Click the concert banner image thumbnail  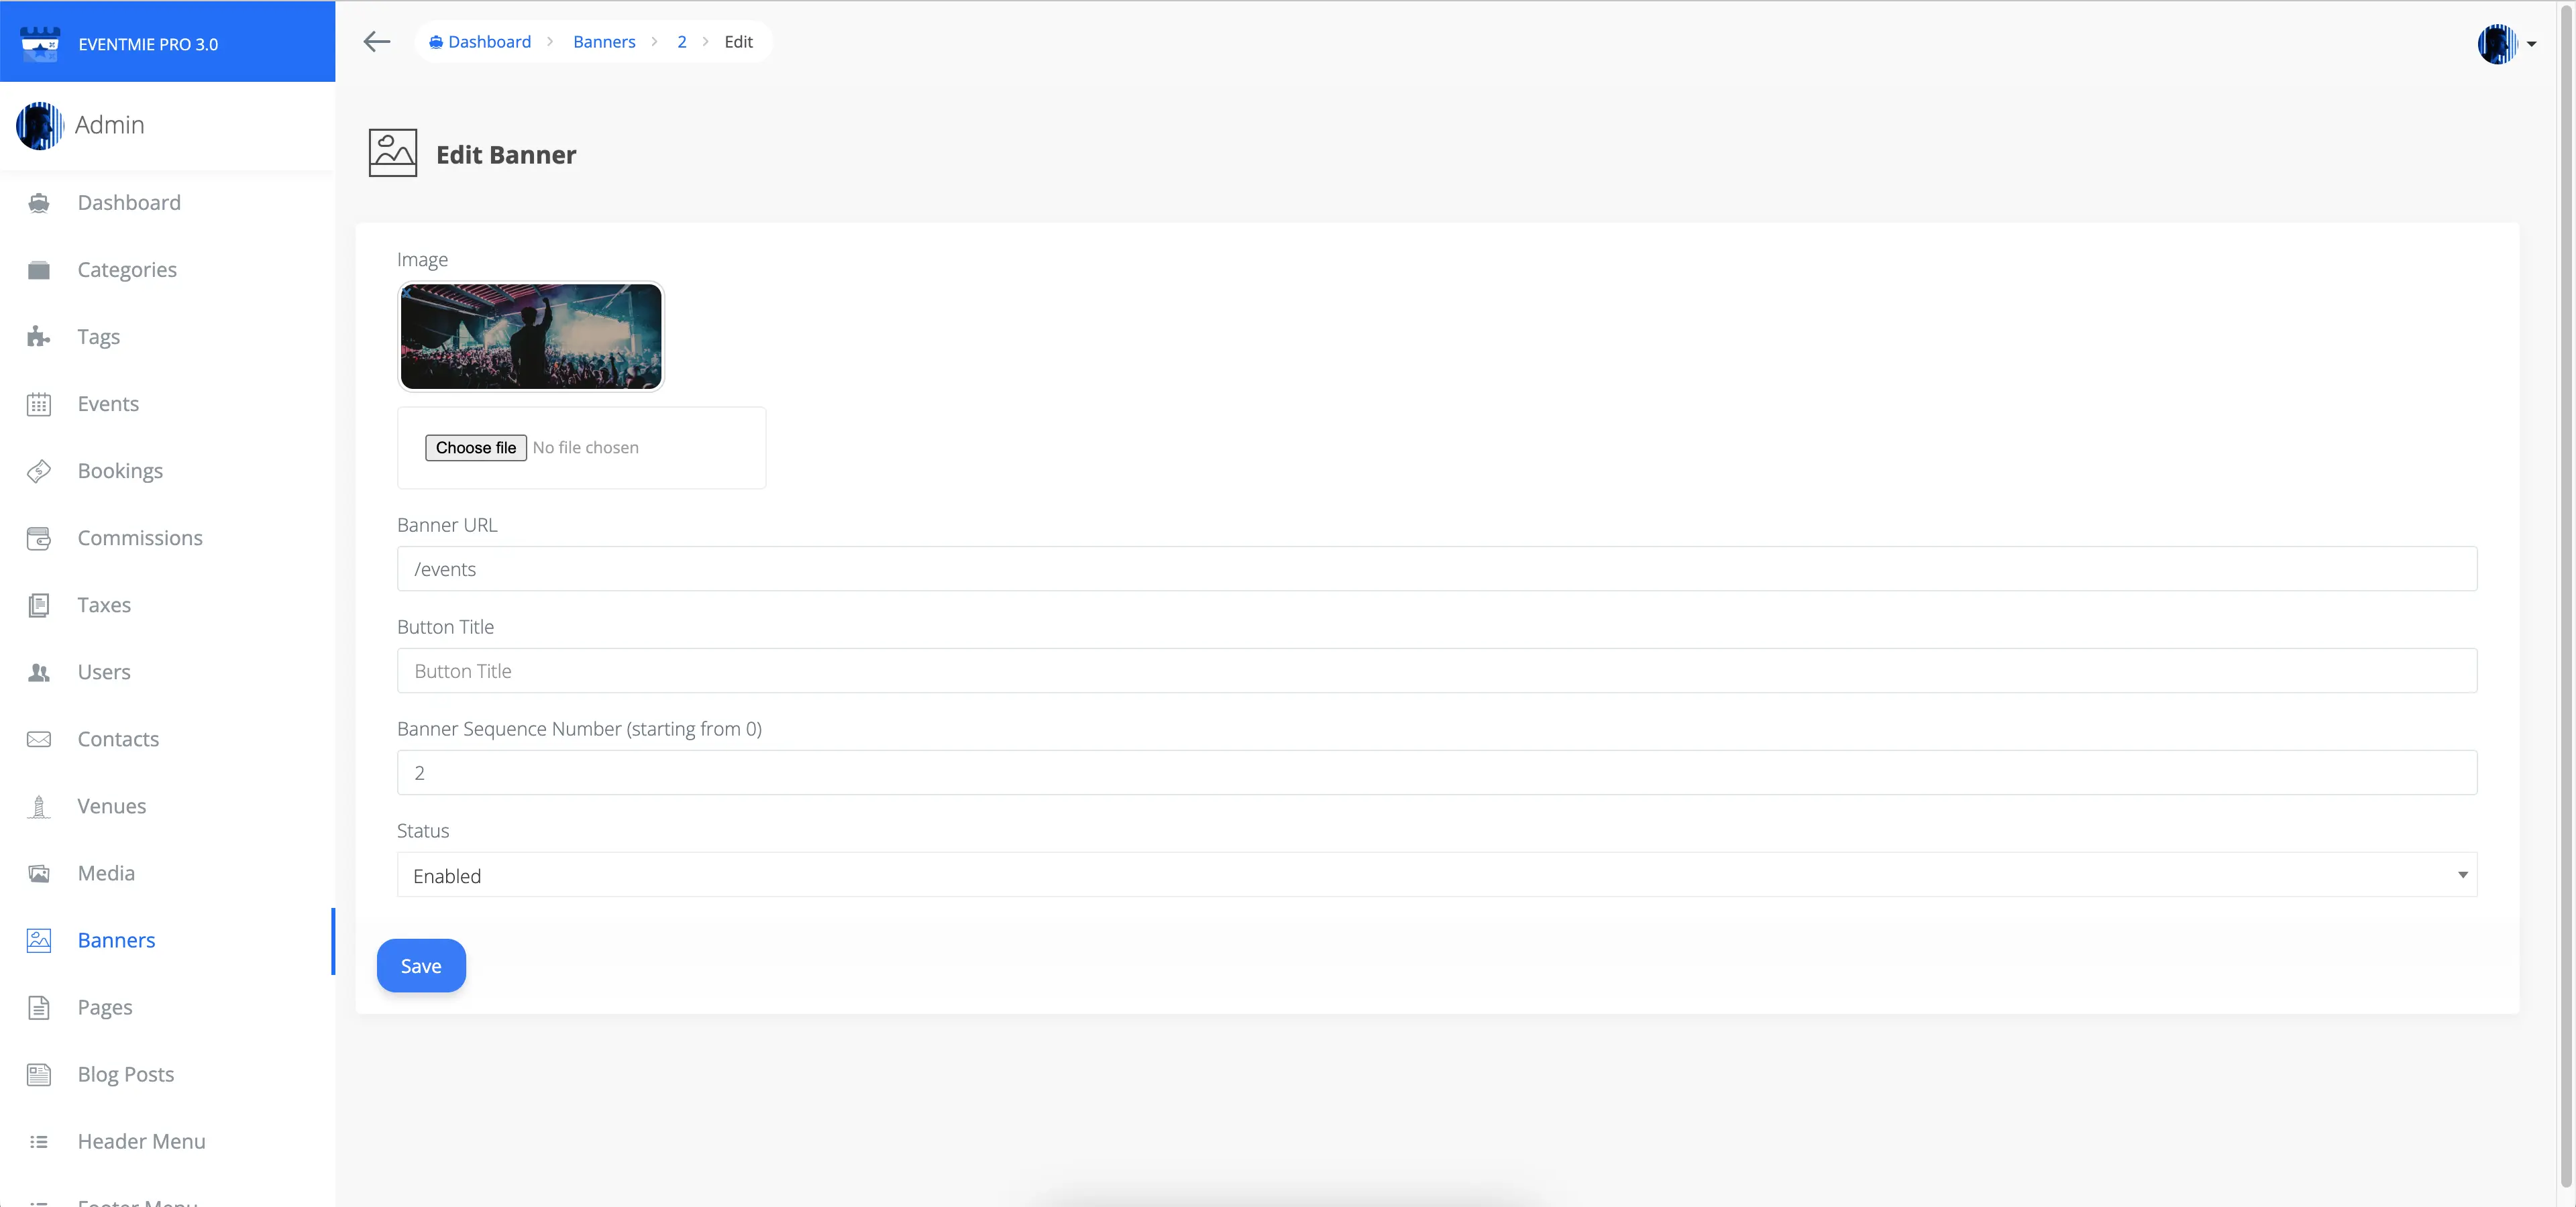[x=531, y=337]
